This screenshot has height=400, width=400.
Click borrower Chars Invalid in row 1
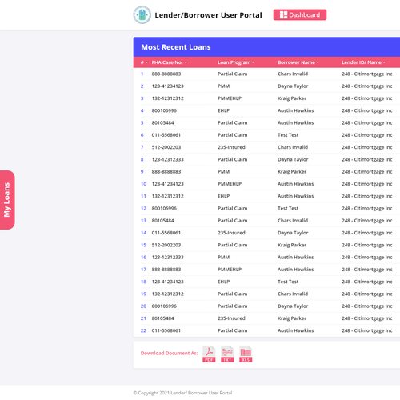[293, 74]
